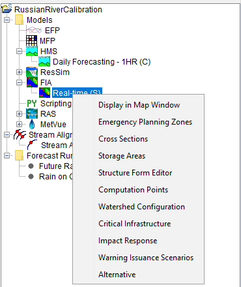The height and width of the screenshot is (287, 241).
Task: Open Warning Issuance Scenarios
Action: coord(146,258)
